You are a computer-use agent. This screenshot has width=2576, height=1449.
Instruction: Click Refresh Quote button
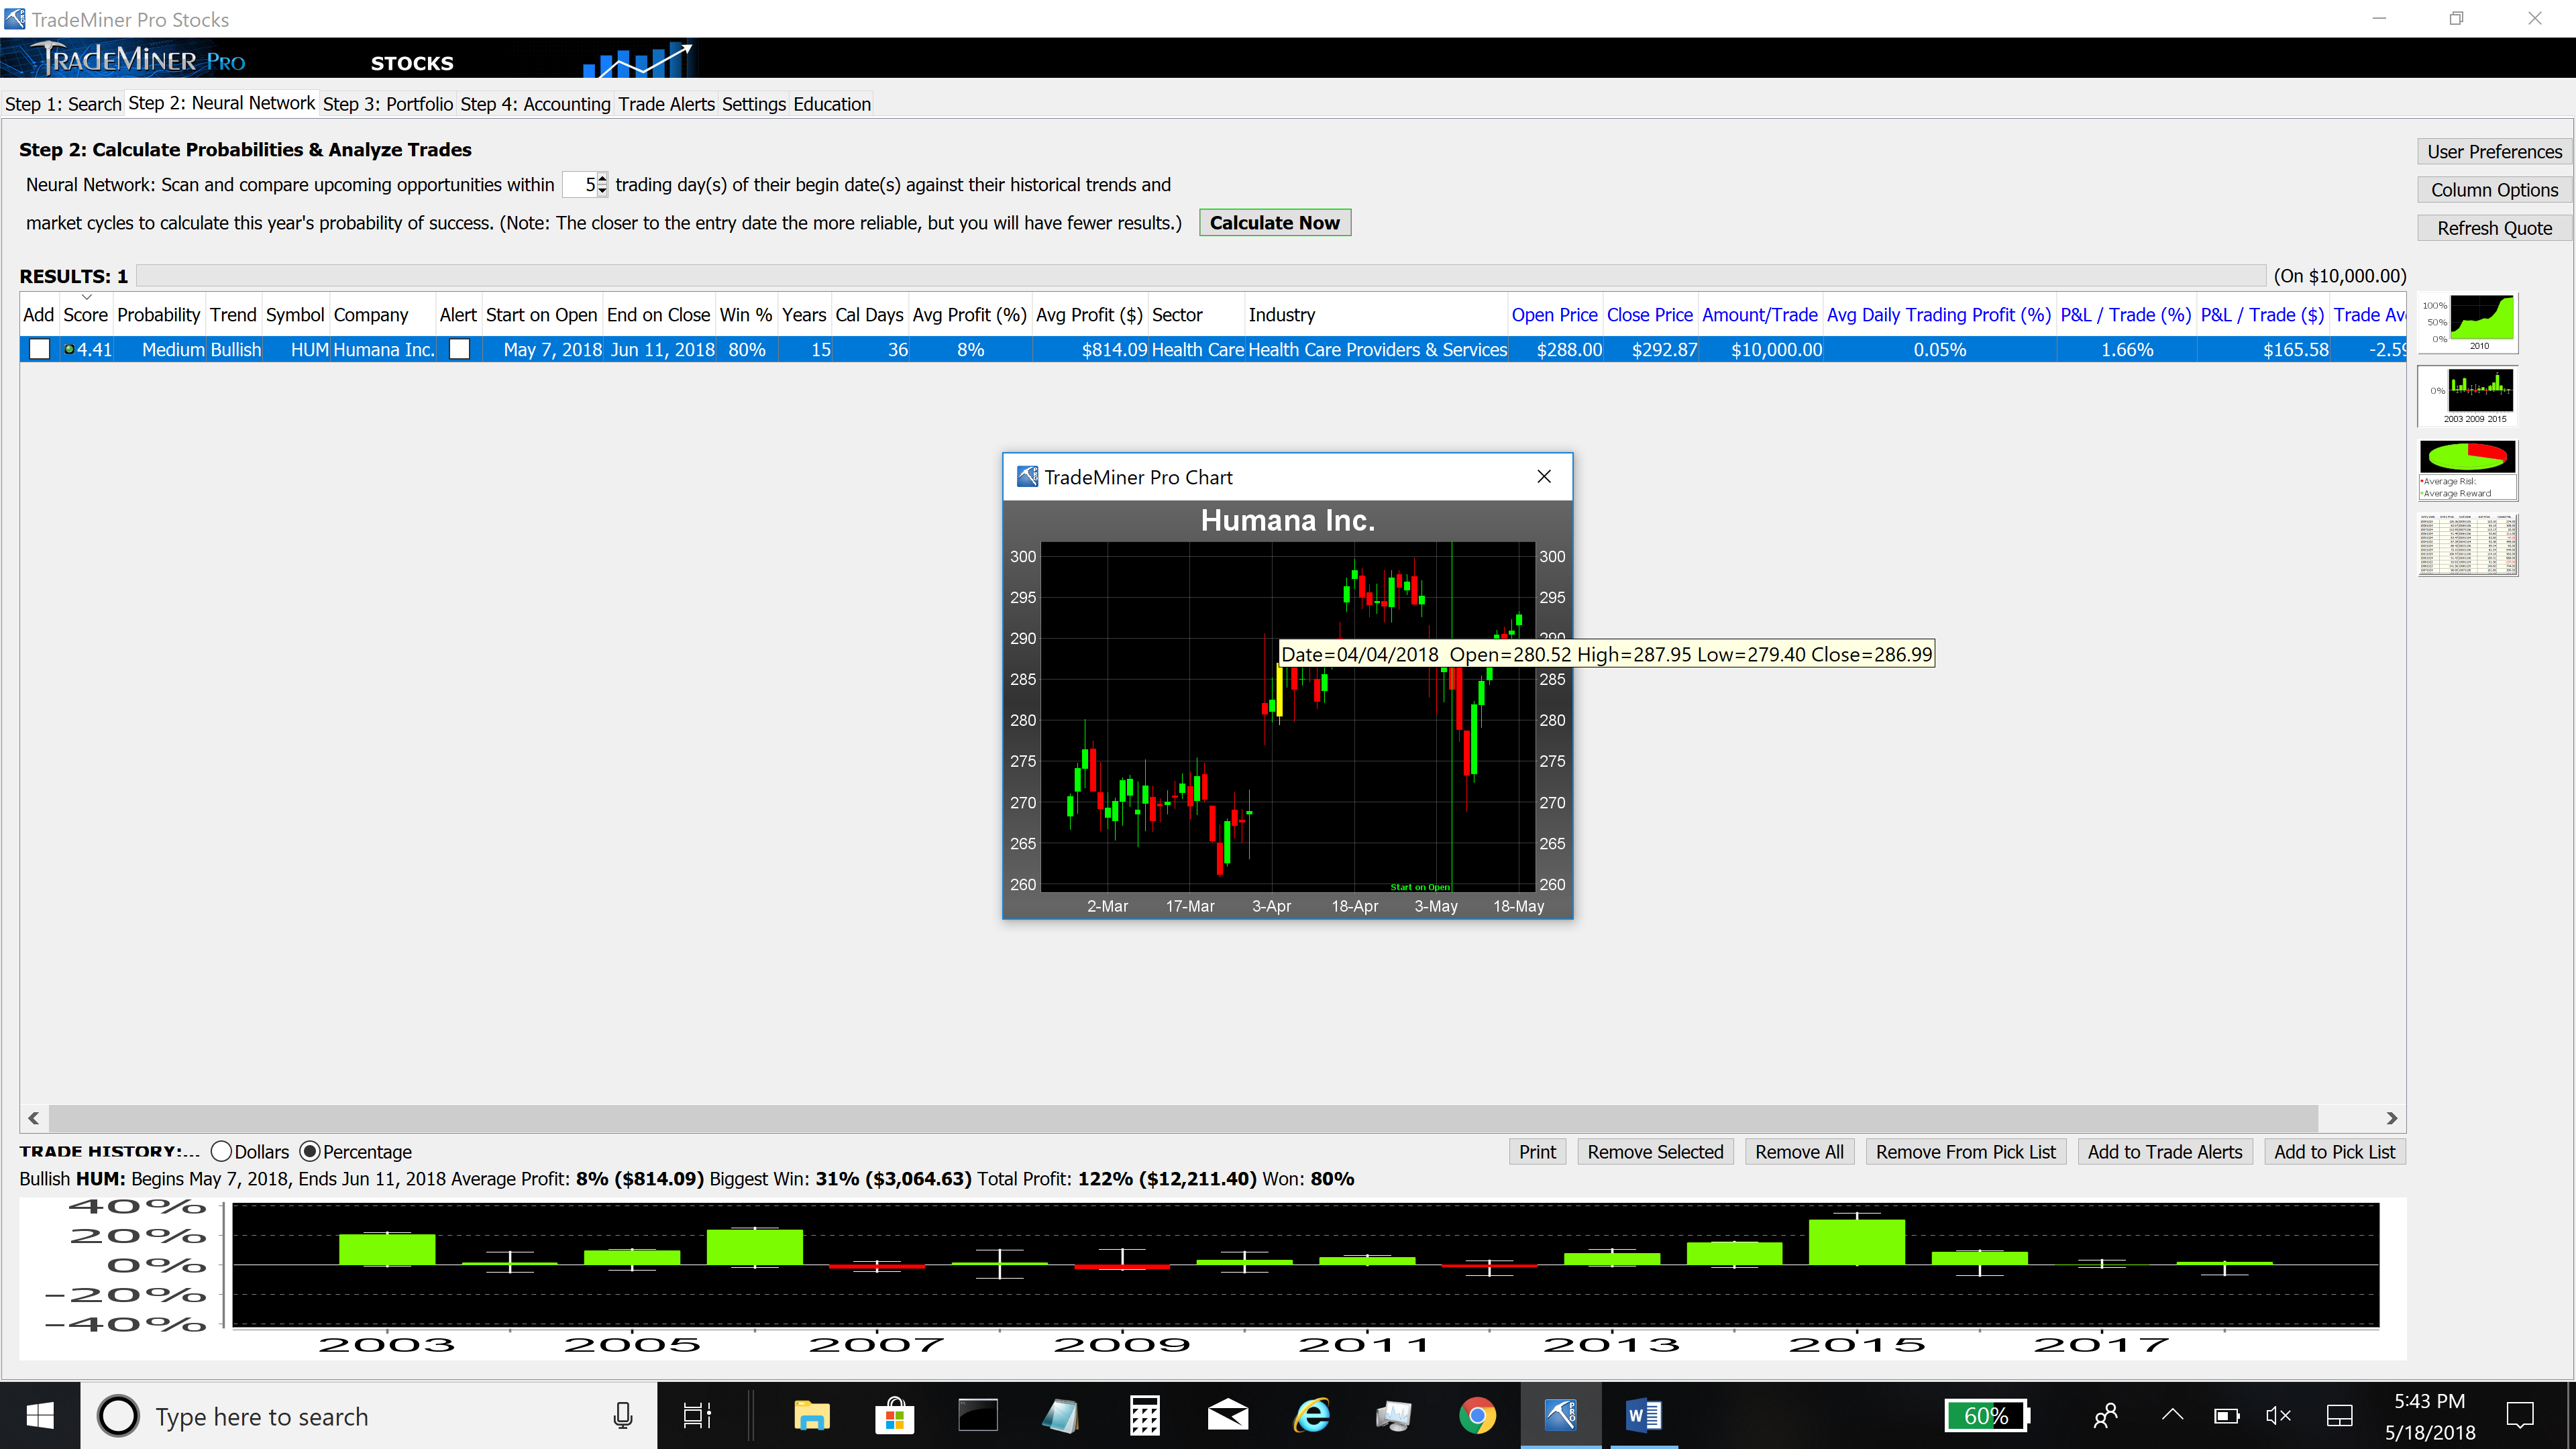[2494, 228]
